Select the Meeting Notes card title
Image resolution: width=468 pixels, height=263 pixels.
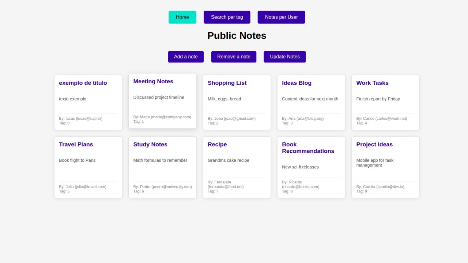pyautogui.click(x=153, y=81)
